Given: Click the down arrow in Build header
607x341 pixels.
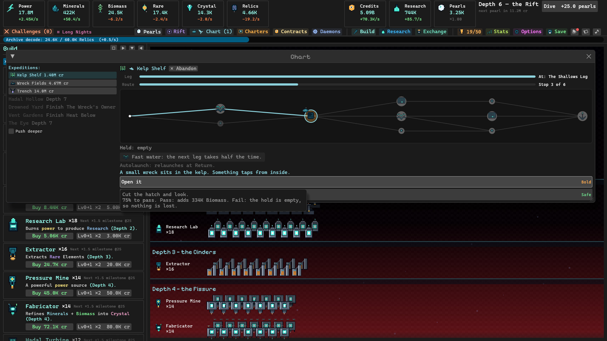Looking at the screenshot, I should point(132,48).
